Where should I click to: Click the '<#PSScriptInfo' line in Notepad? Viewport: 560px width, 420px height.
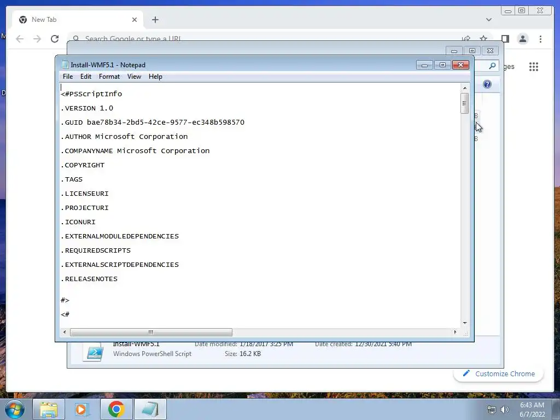(91, 94)
